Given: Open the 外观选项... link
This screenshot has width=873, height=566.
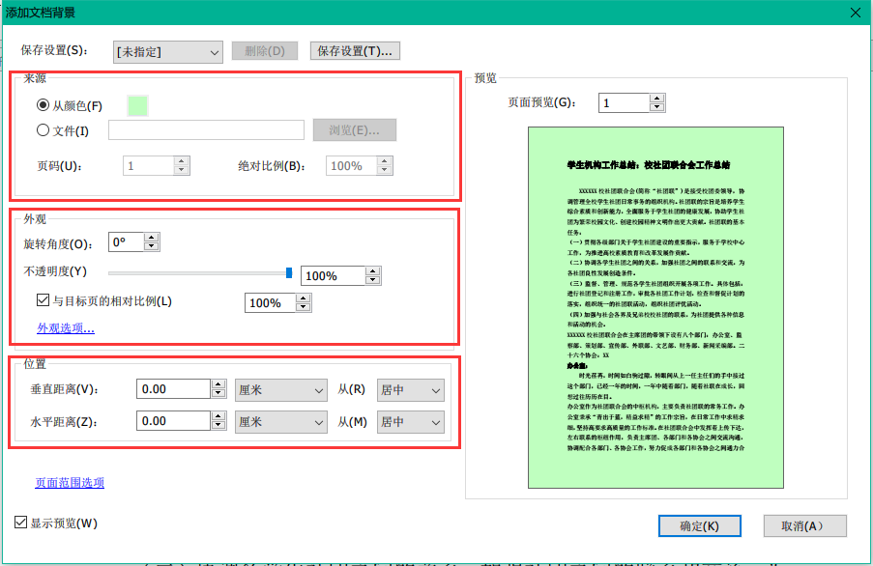Looking at the screenshot, I should point(66,328).
